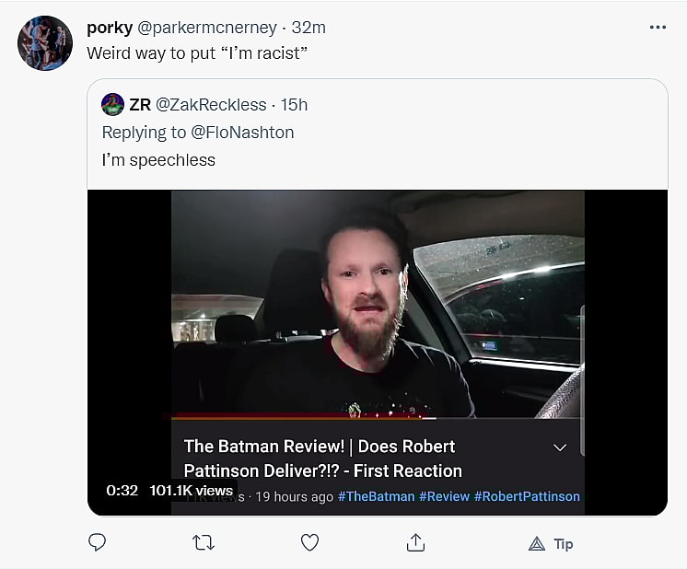Retweet porky's tweet
Screen dimensions: 687x569
click(203, 542)
